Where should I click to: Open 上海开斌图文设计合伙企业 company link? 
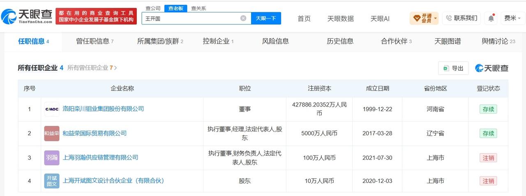(x=113, y=180)
